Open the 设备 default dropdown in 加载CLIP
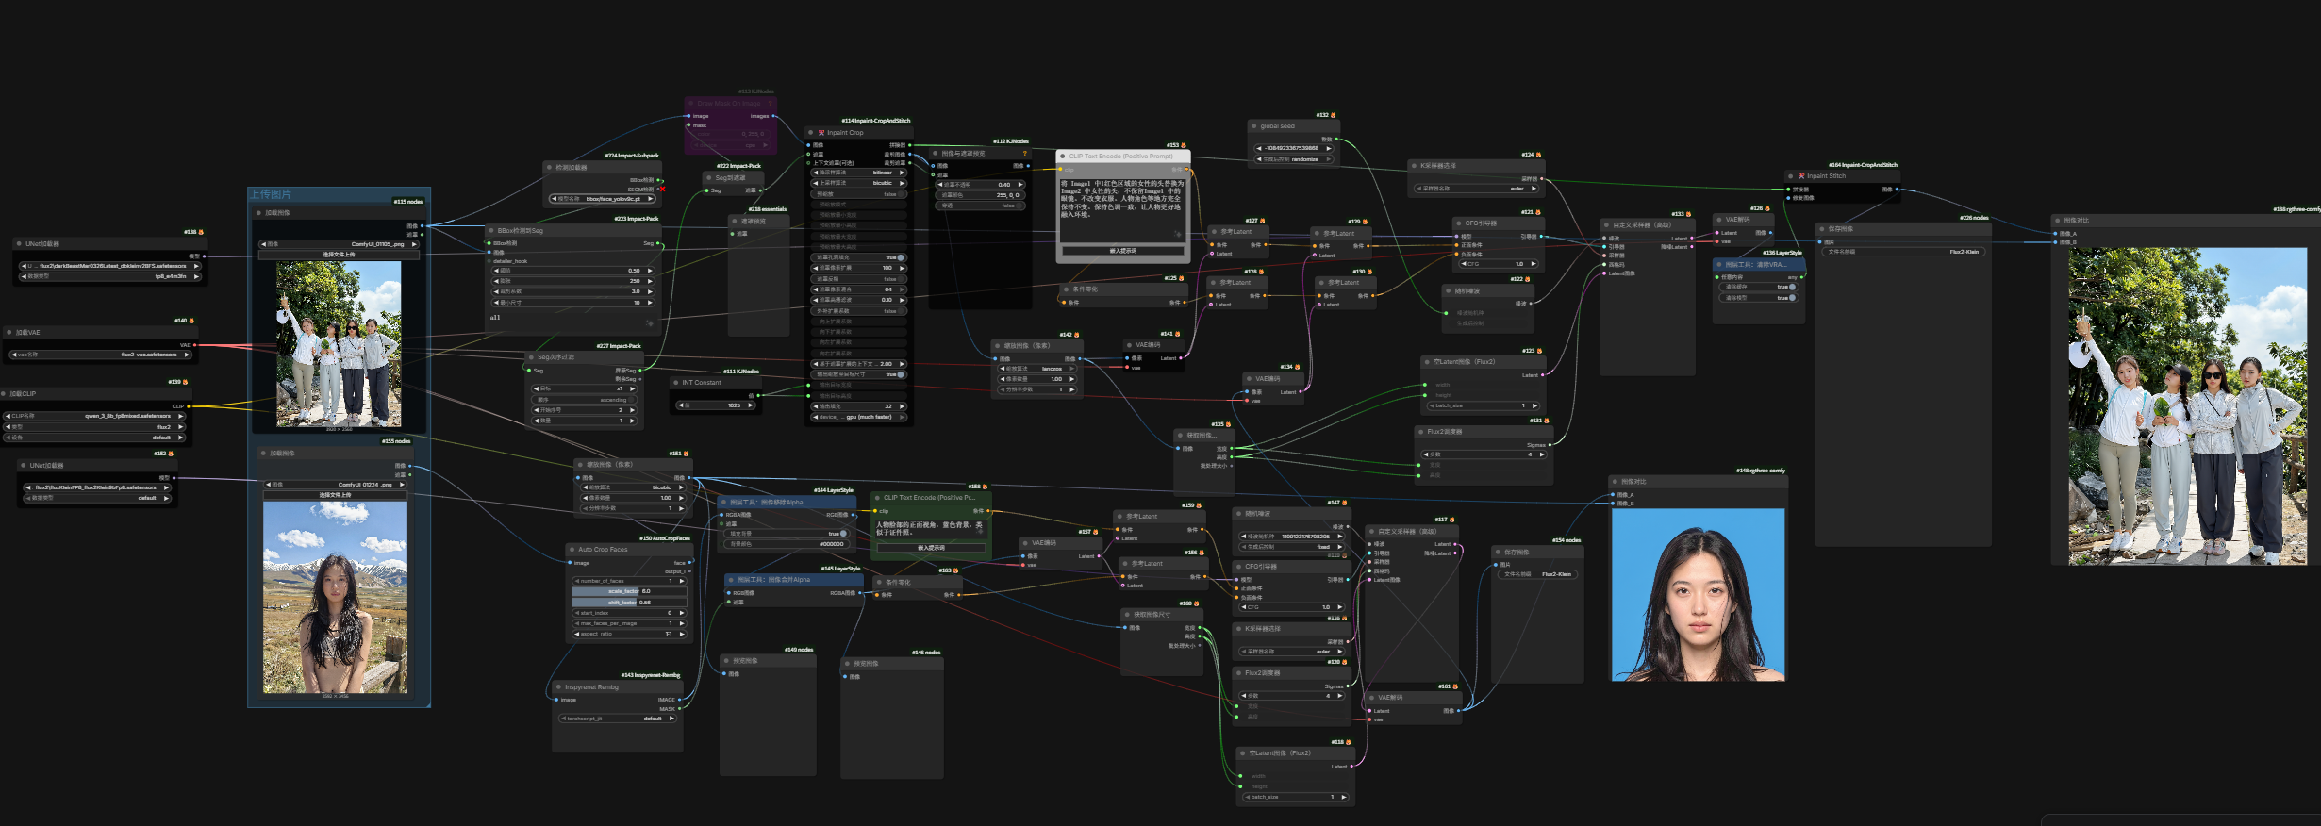 pyautogui.click(x=95, y=438)
